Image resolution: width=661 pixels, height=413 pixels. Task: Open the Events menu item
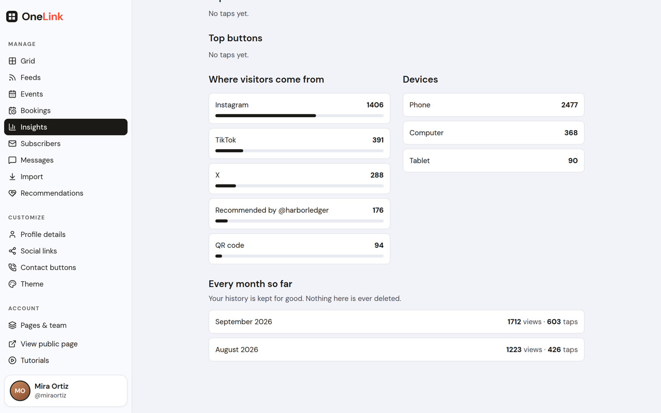point(66,94)
